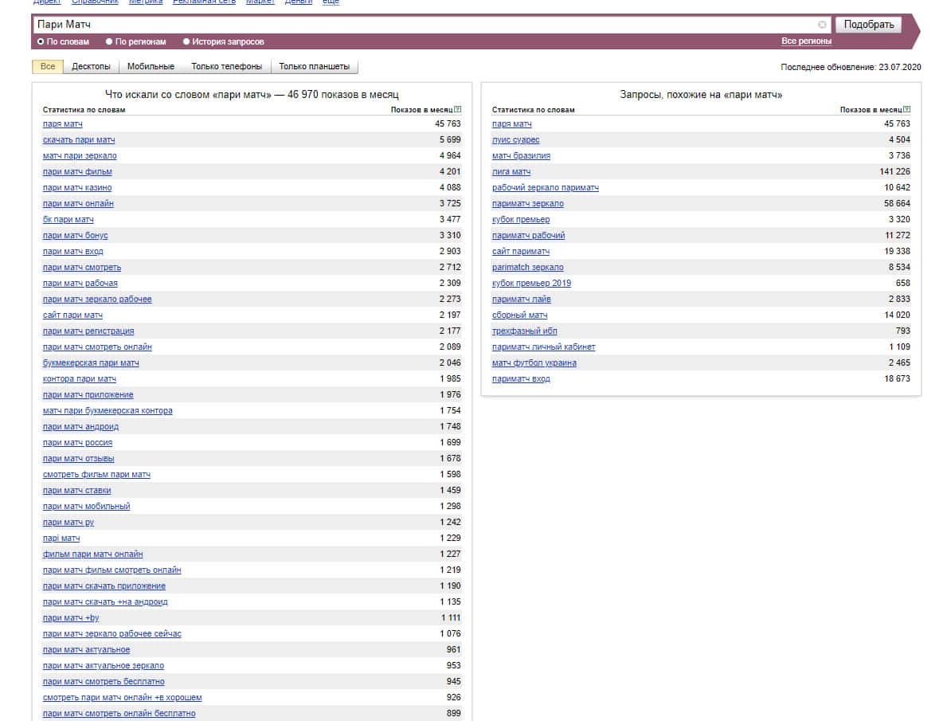Click in the "Пари Матч" search input field
The height and width of the screenshot is (721, 947).
[x=422, y=25]
